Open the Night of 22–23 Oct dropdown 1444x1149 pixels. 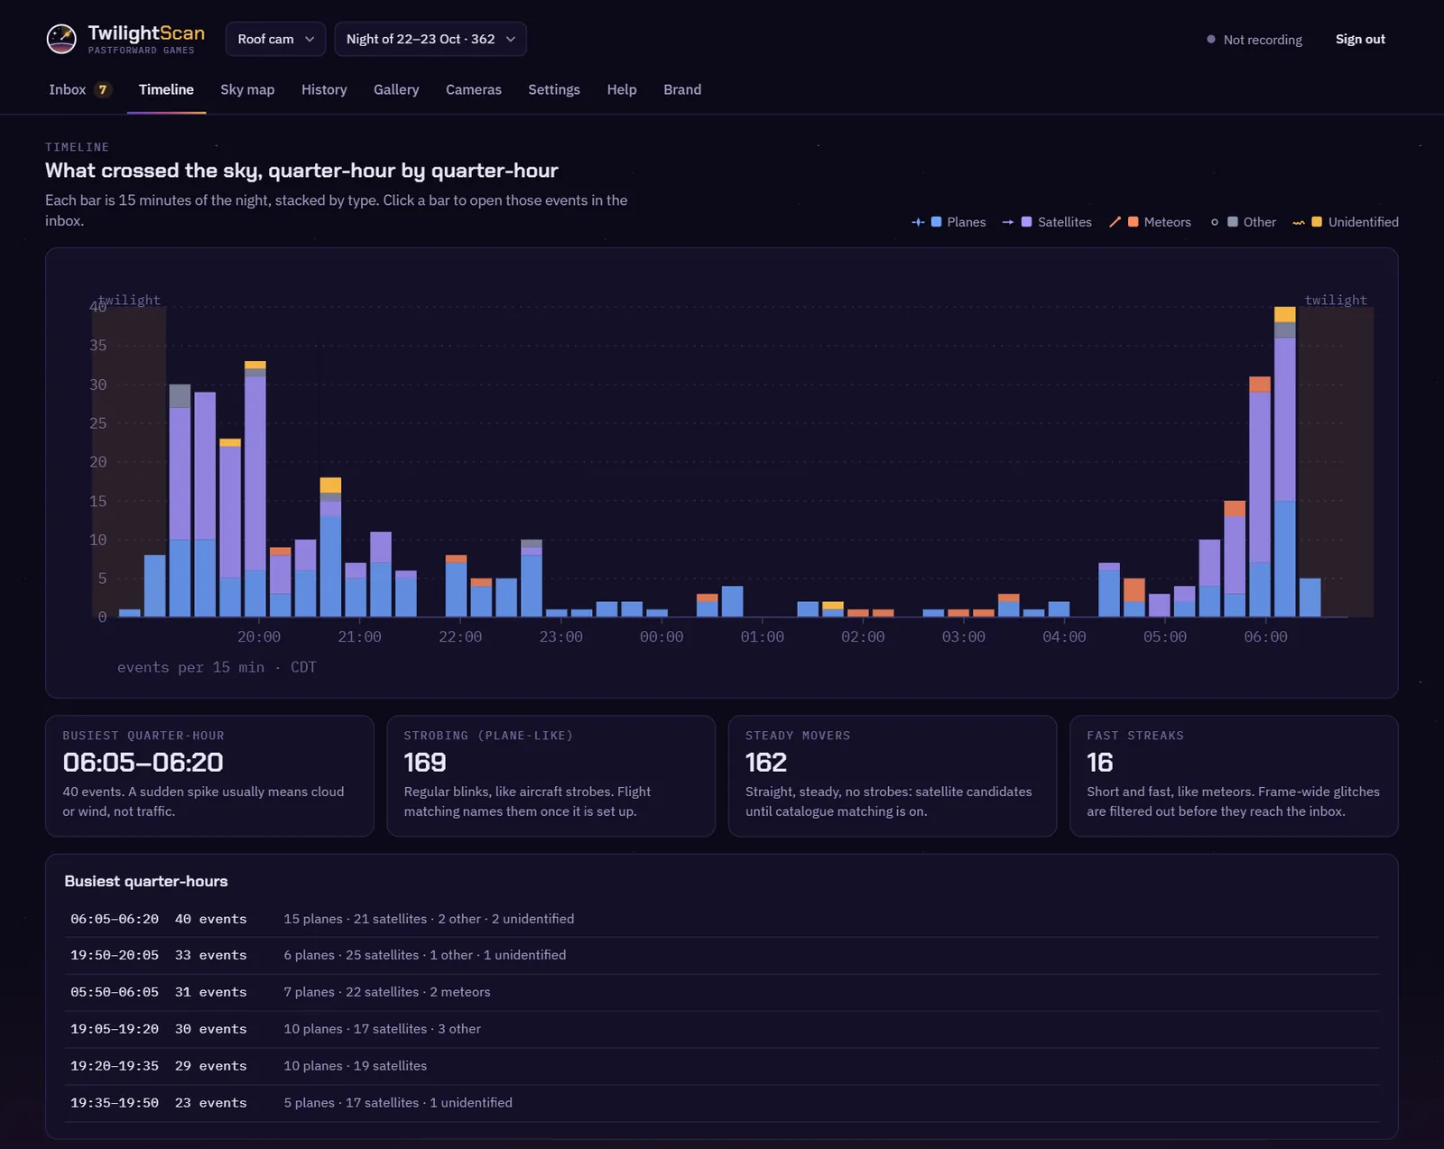(430, 39)
